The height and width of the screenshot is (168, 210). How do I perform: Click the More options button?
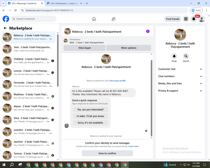[129, 48]
